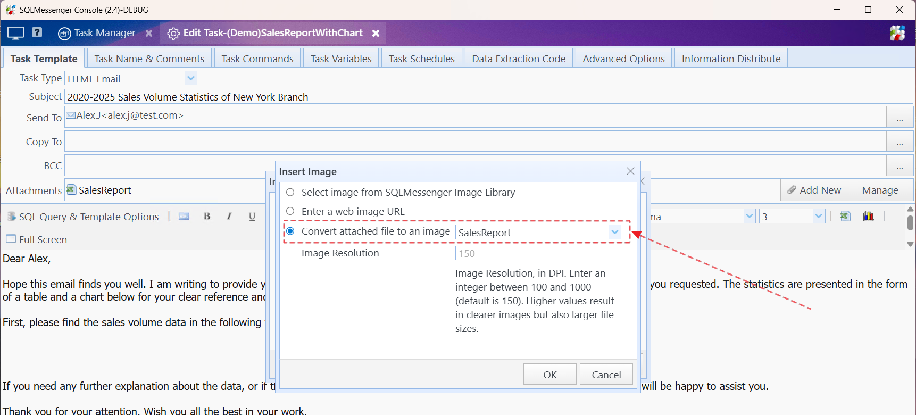
Task: Open the Information Distribute tab
Action: (731, 59)
